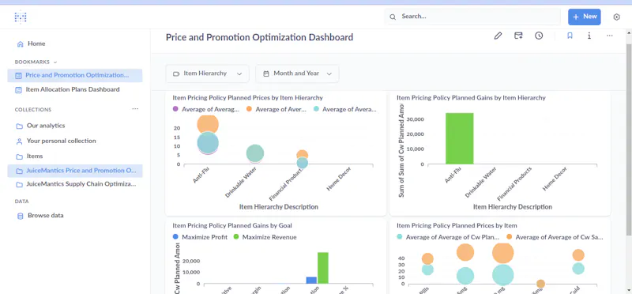
Task: Click the magnifier icon in search bar
Action: pos(393,17)
